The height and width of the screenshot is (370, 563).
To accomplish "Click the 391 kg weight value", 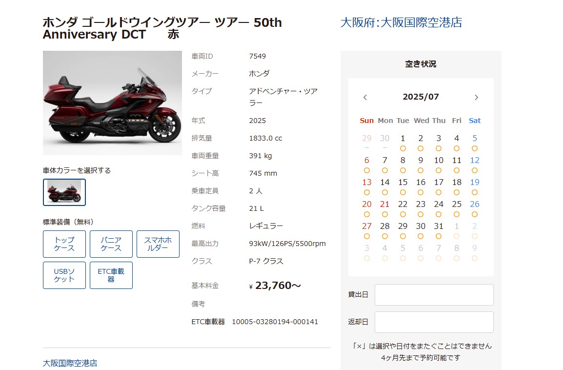I will pyautogui.click(x=261, y=156).
